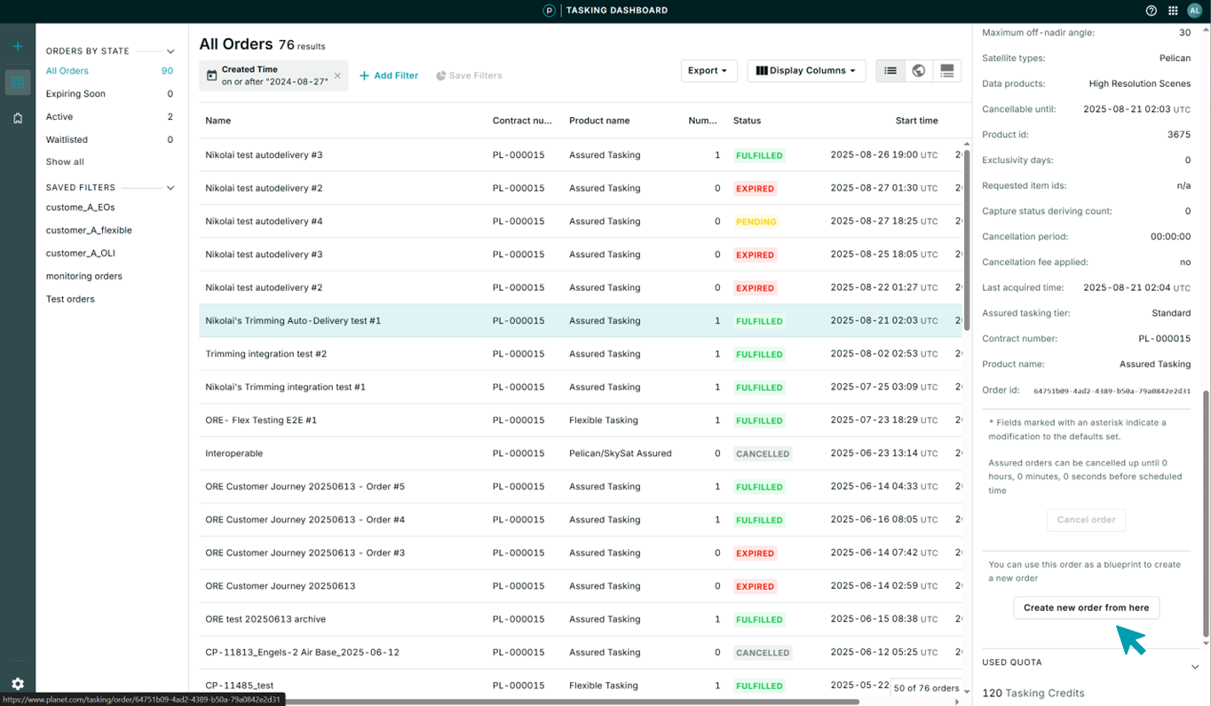Remove the Created Time filter chip
Image resolution: width=1211 pixels, height=706 pixels.
pos(337,76)
